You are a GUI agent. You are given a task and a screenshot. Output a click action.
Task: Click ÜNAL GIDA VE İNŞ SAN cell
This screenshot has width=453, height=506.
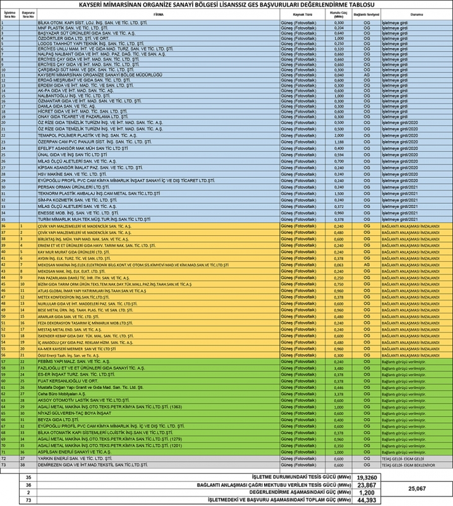[159, 155]
